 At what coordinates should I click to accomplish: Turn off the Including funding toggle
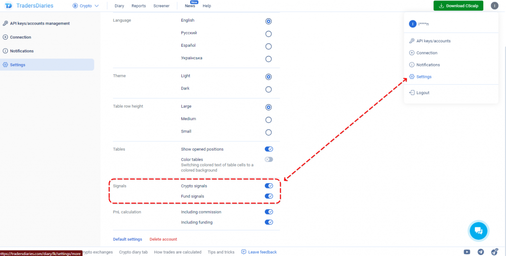coord(269,222)
